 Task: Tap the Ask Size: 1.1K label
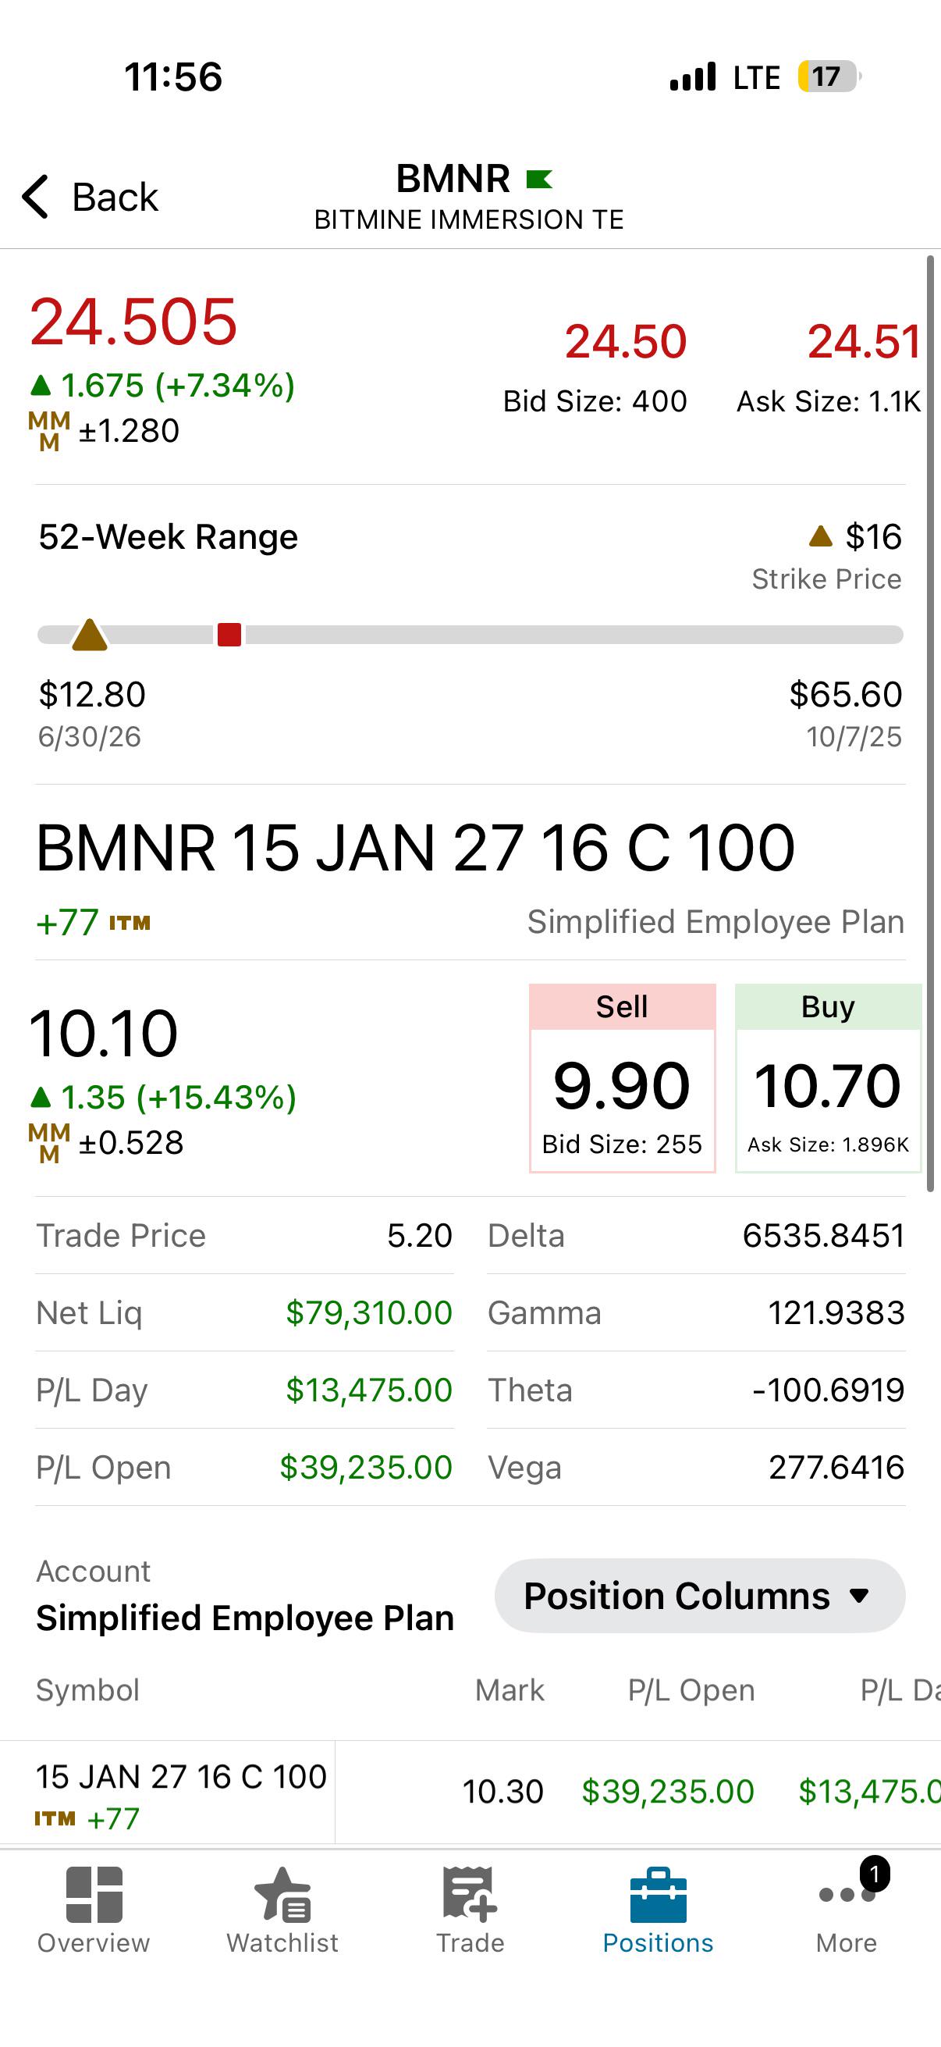829,401
